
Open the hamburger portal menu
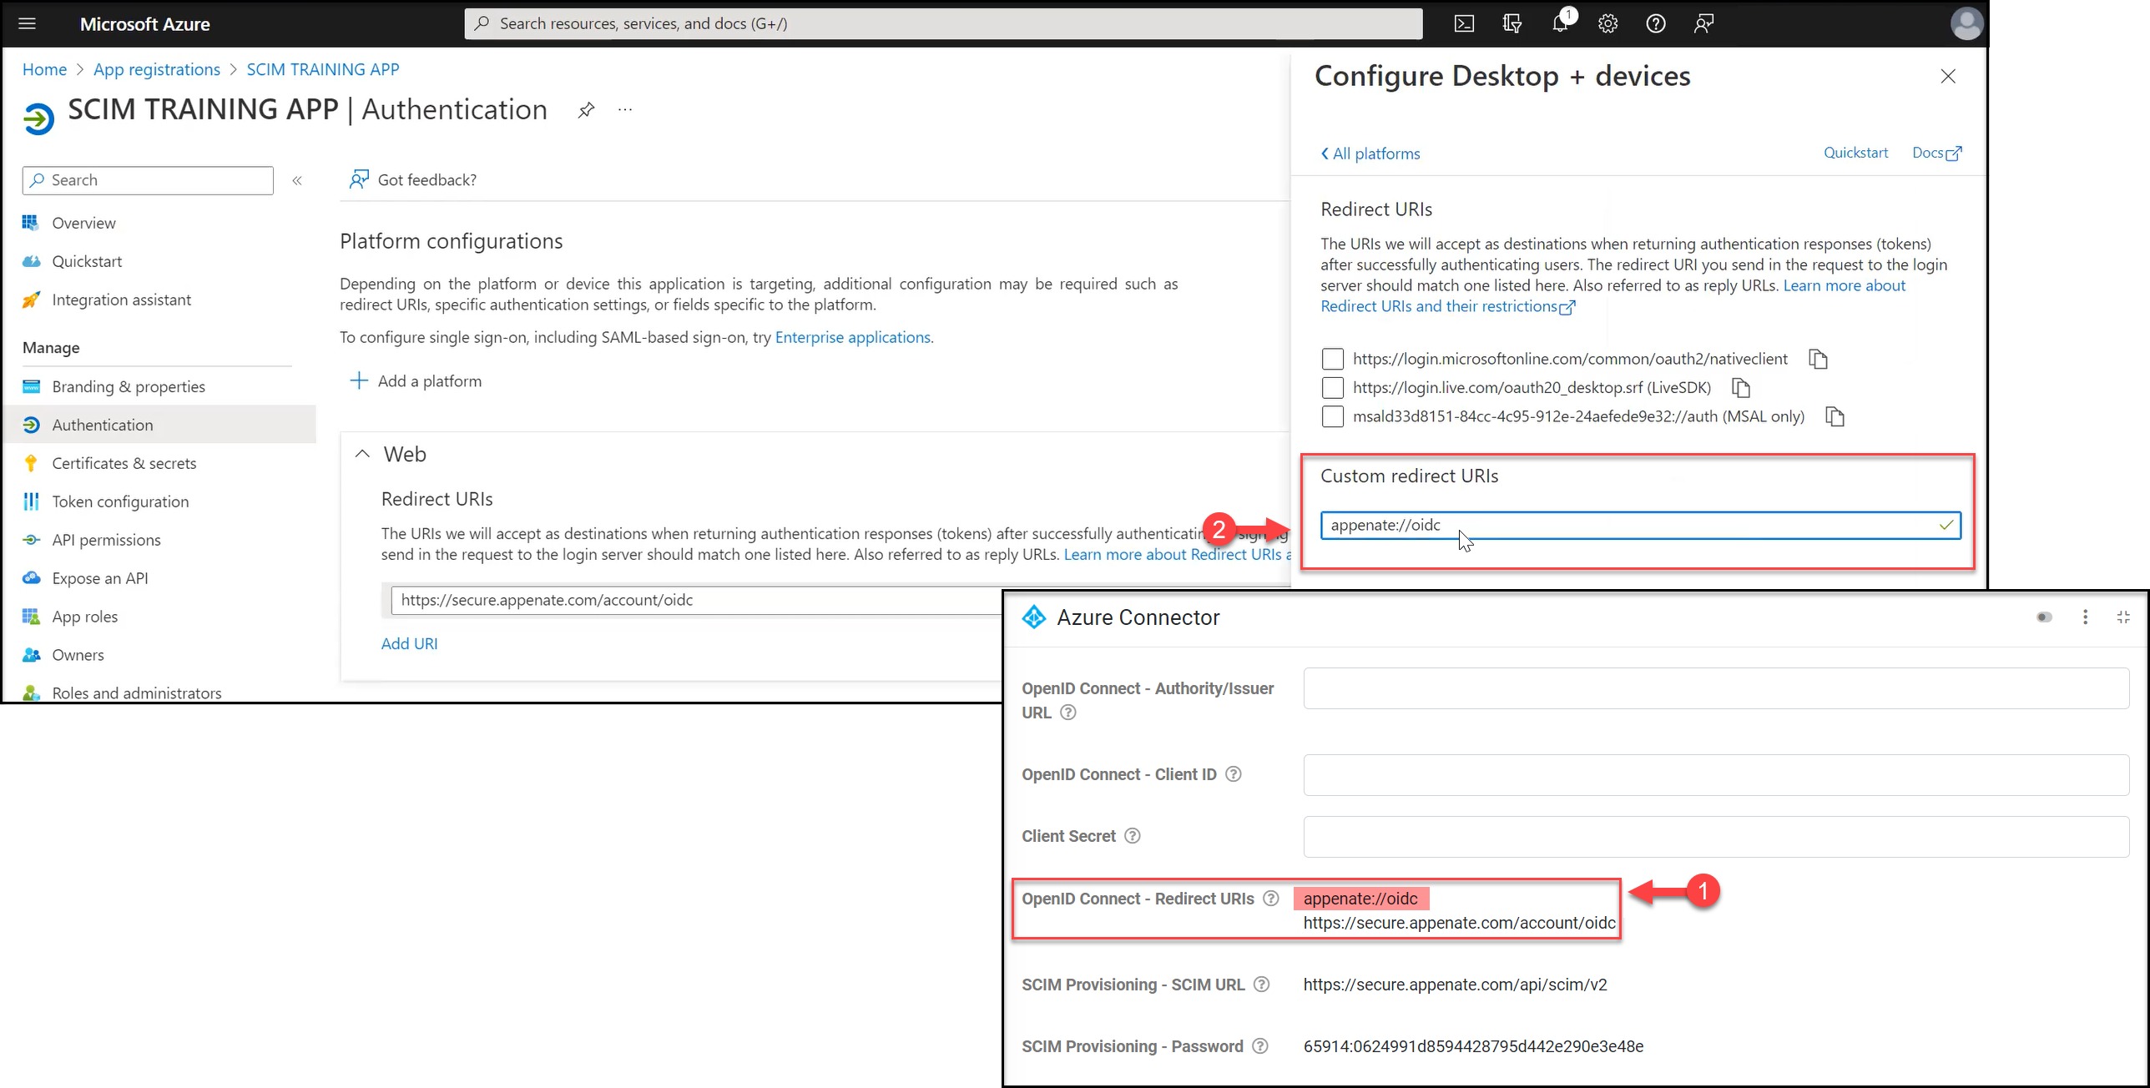pos(28,23)
